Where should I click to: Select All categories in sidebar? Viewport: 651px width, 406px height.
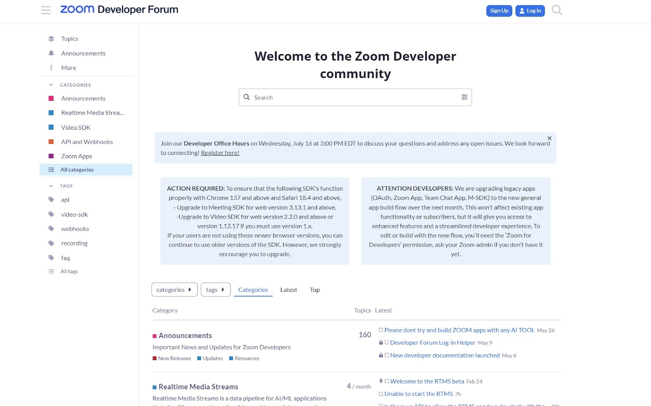point(86,170)
